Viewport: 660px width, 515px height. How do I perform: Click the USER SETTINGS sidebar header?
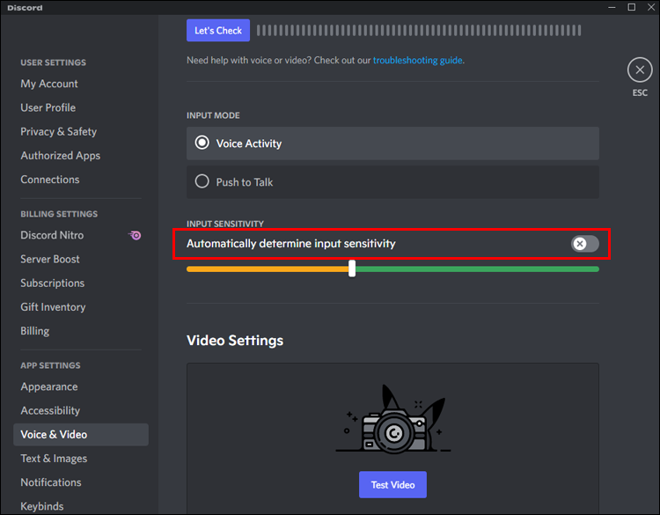tap(53, 63)
